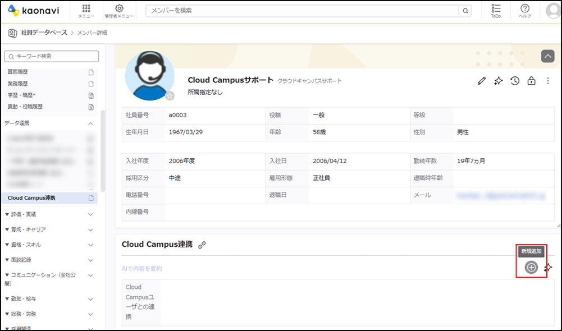Click the profile photo avatar
Image resolution: width=562 pixels, height=331 pixels.
tap(149, 76)
